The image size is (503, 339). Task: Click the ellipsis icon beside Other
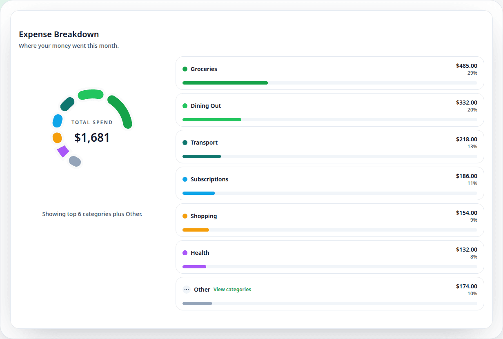(x=187, y=290)
